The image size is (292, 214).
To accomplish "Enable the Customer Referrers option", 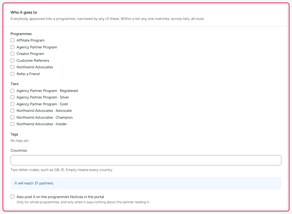I will (13, 61).
